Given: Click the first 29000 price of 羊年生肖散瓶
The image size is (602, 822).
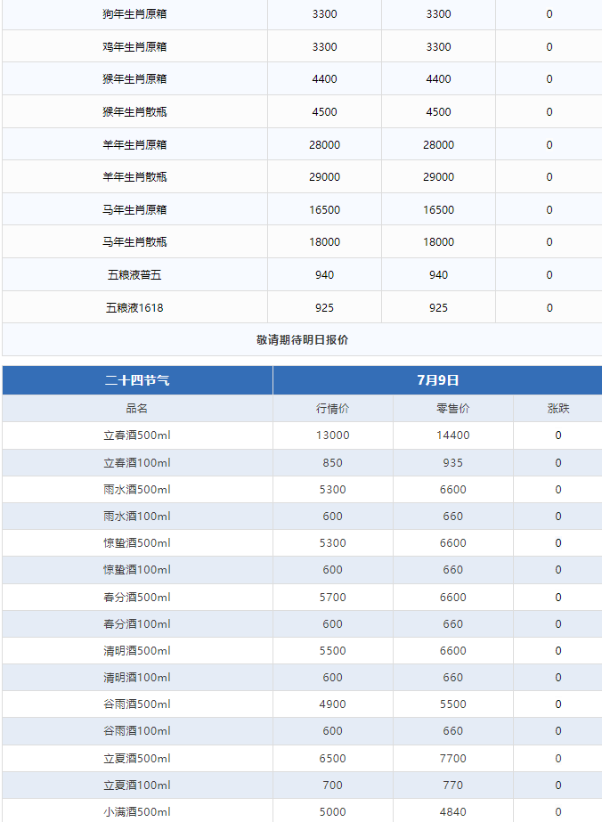Looking at the screenshot, I should point(324,176).
